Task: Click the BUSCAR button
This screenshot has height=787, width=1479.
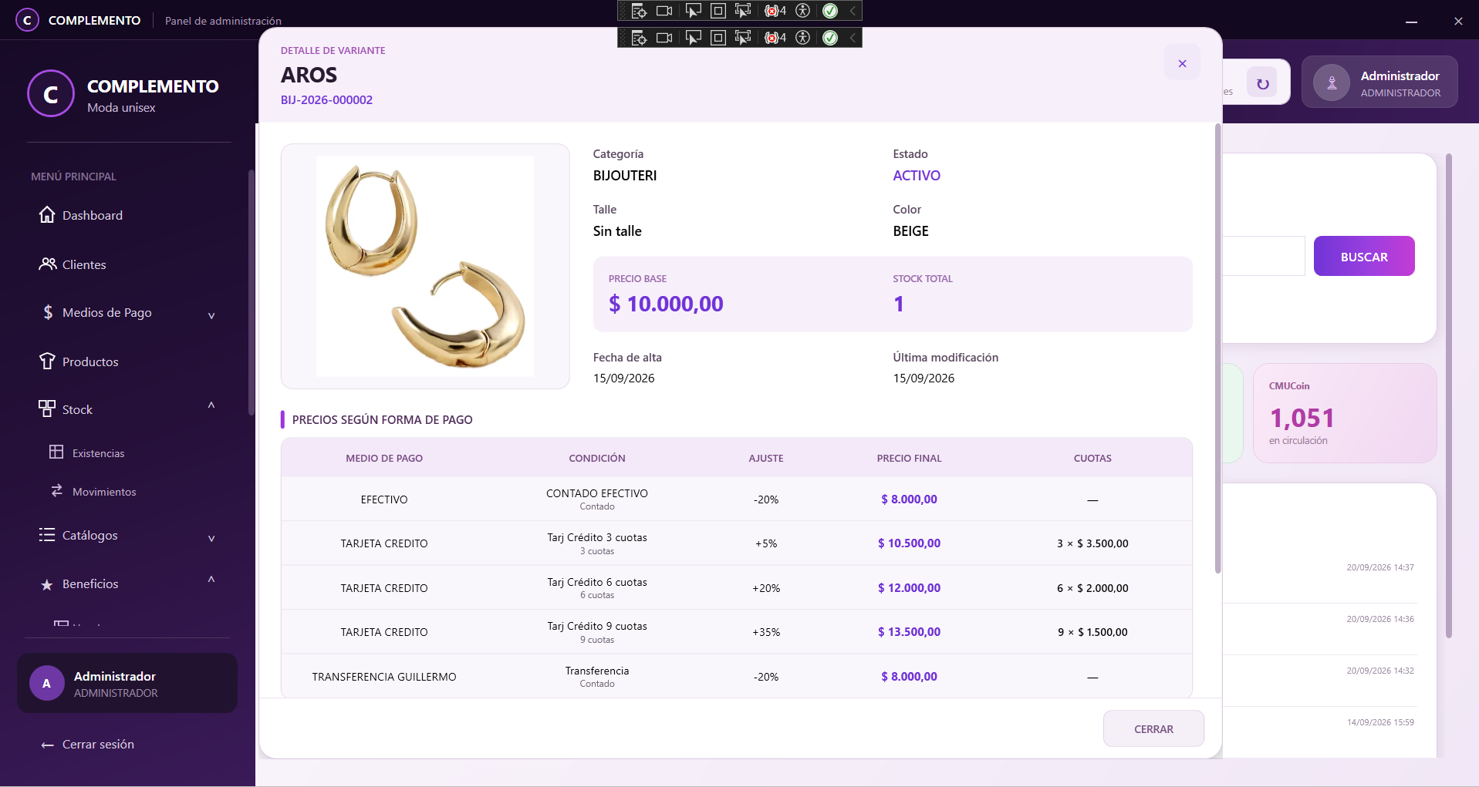Action: point(1364,256)
